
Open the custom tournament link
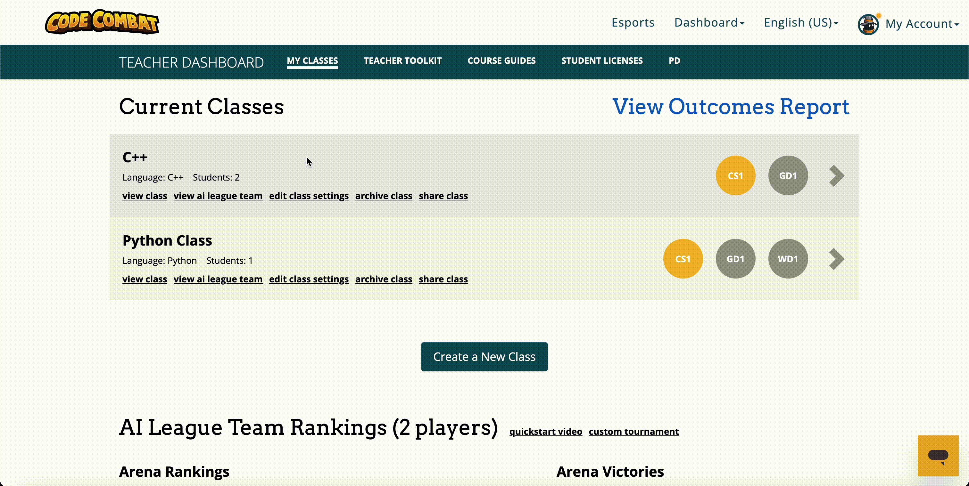[x=634, y=432]
